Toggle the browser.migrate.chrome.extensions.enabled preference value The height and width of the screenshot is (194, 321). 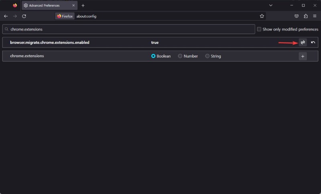[x=303, y=42]
